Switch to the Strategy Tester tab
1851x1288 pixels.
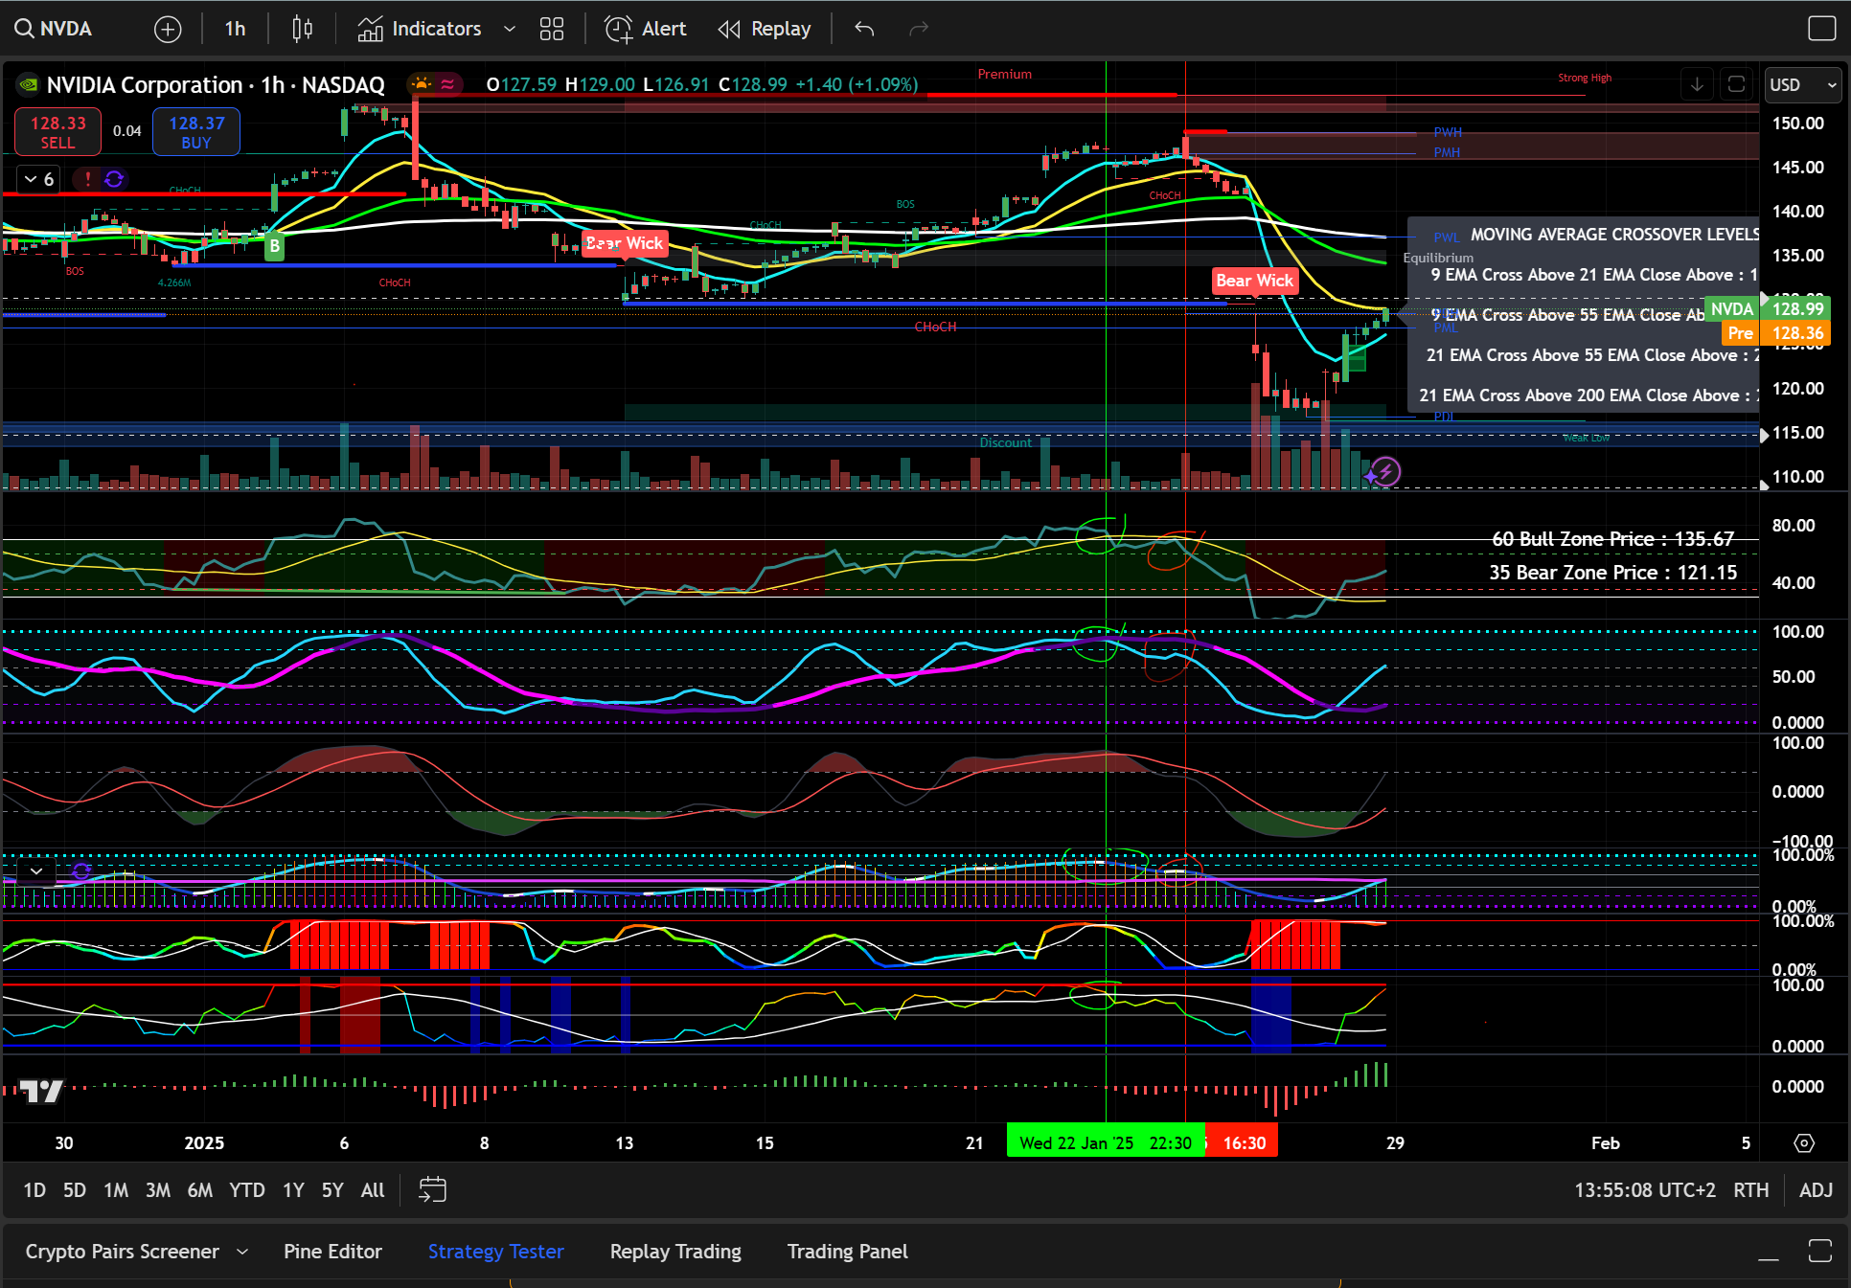click(496, 1252)
